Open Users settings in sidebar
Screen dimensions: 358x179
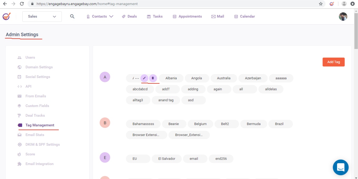pyautogui.click(x=30, y=58)
